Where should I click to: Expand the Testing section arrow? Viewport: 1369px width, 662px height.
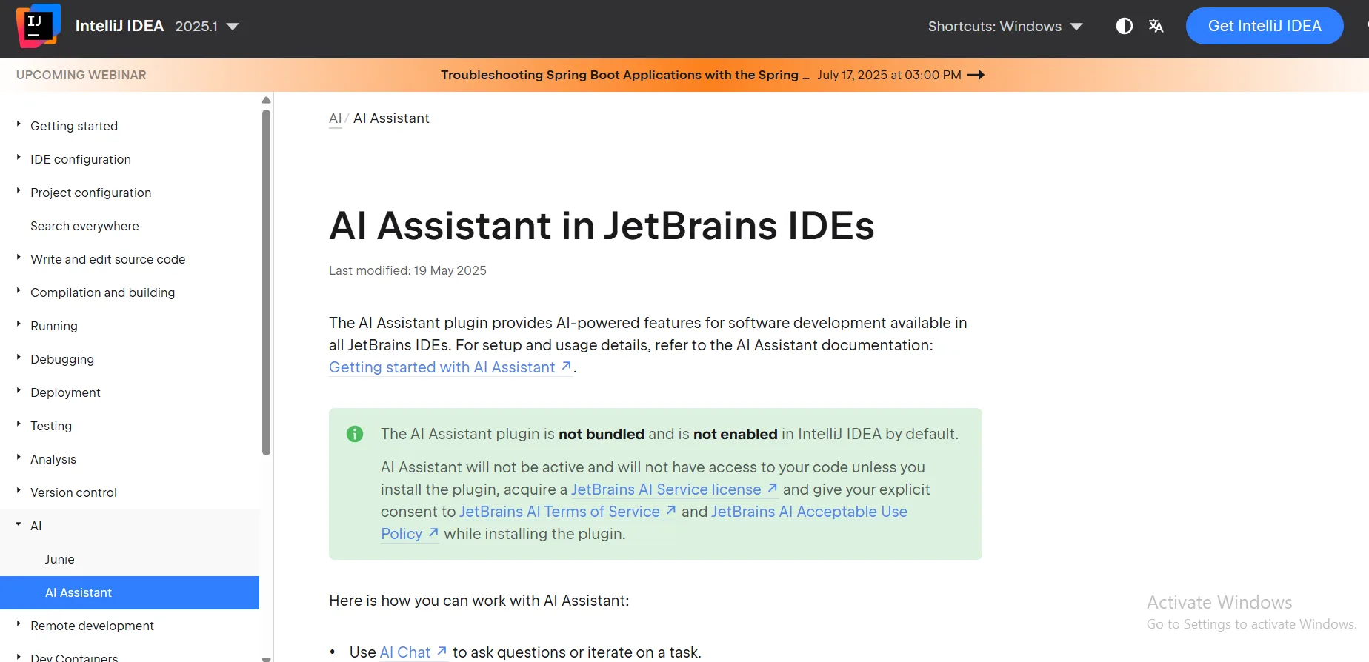click(x=19, y=424)
